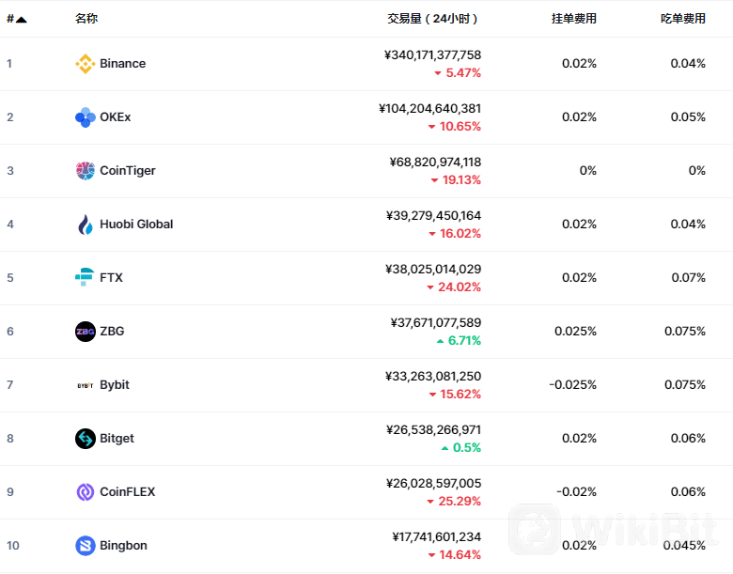Click the OKEx logo icon
The image size is (733, 574).
click(85, 117)
